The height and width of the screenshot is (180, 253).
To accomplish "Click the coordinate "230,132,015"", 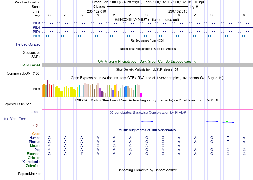I will pyautogui.click(x=178, y=11).
